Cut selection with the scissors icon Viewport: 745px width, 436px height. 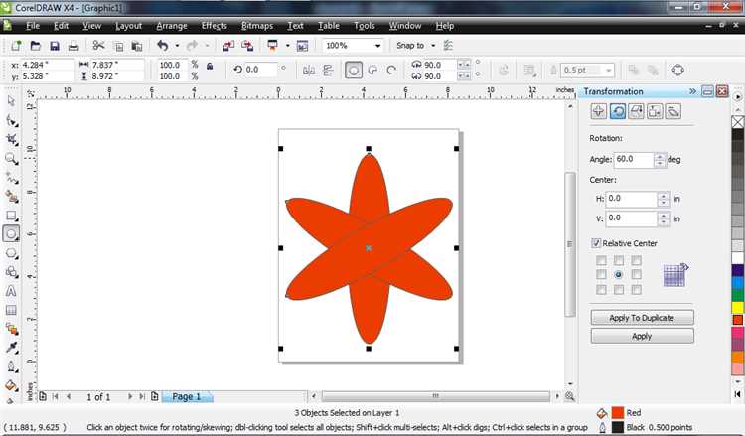98,46
